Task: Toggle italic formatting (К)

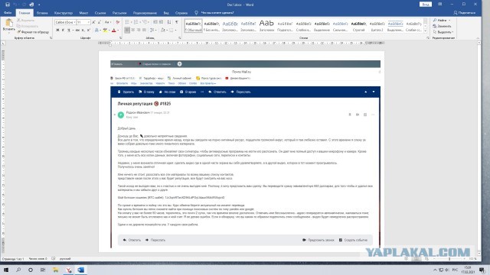Action: (x=63, y=31)
